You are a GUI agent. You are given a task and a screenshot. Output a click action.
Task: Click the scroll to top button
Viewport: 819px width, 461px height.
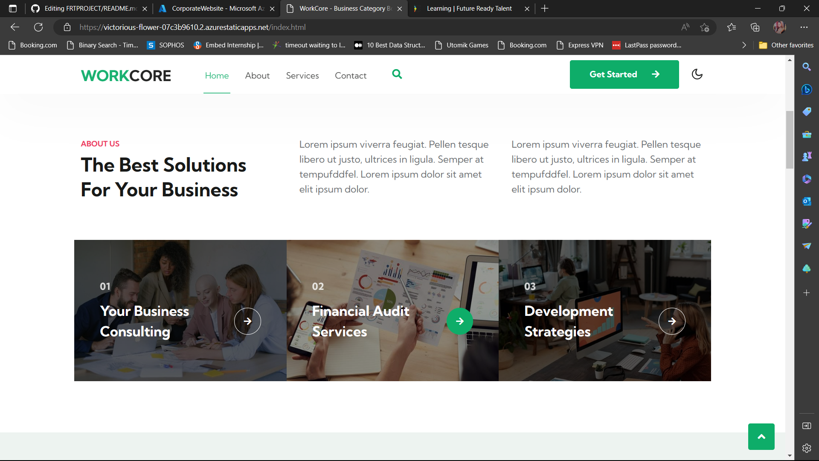click(x=761, y=436)
